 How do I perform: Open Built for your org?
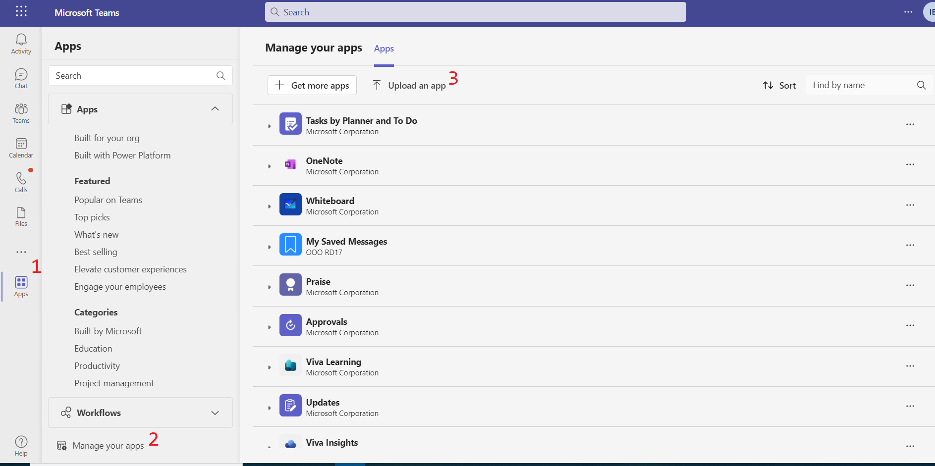coord(107,138)
